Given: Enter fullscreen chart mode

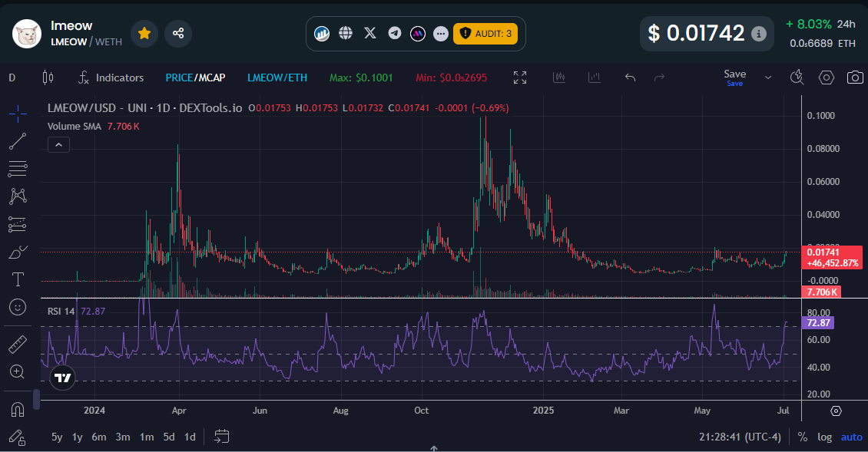Looking at the screenshot, I should tap(520, 78).
